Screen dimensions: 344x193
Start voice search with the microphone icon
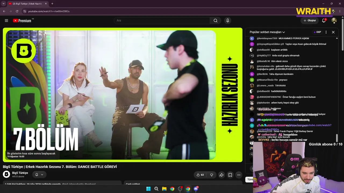click(x=228, y=21)
